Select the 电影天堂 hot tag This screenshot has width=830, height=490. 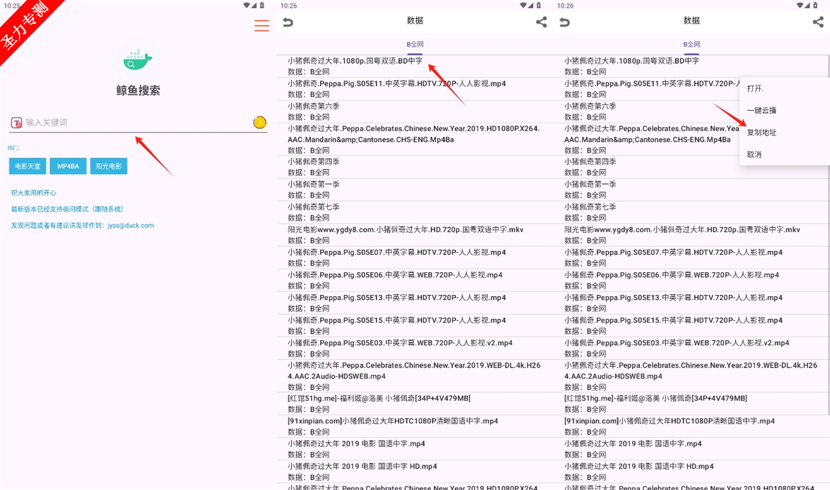tap(28, 166)
